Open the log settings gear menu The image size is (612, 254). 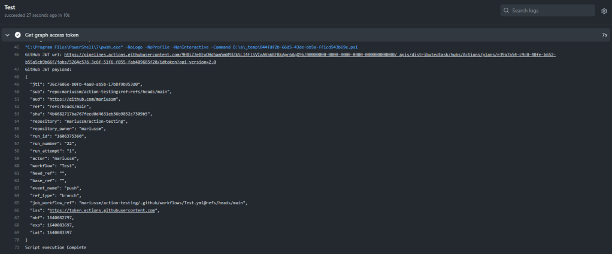[604, 11]
